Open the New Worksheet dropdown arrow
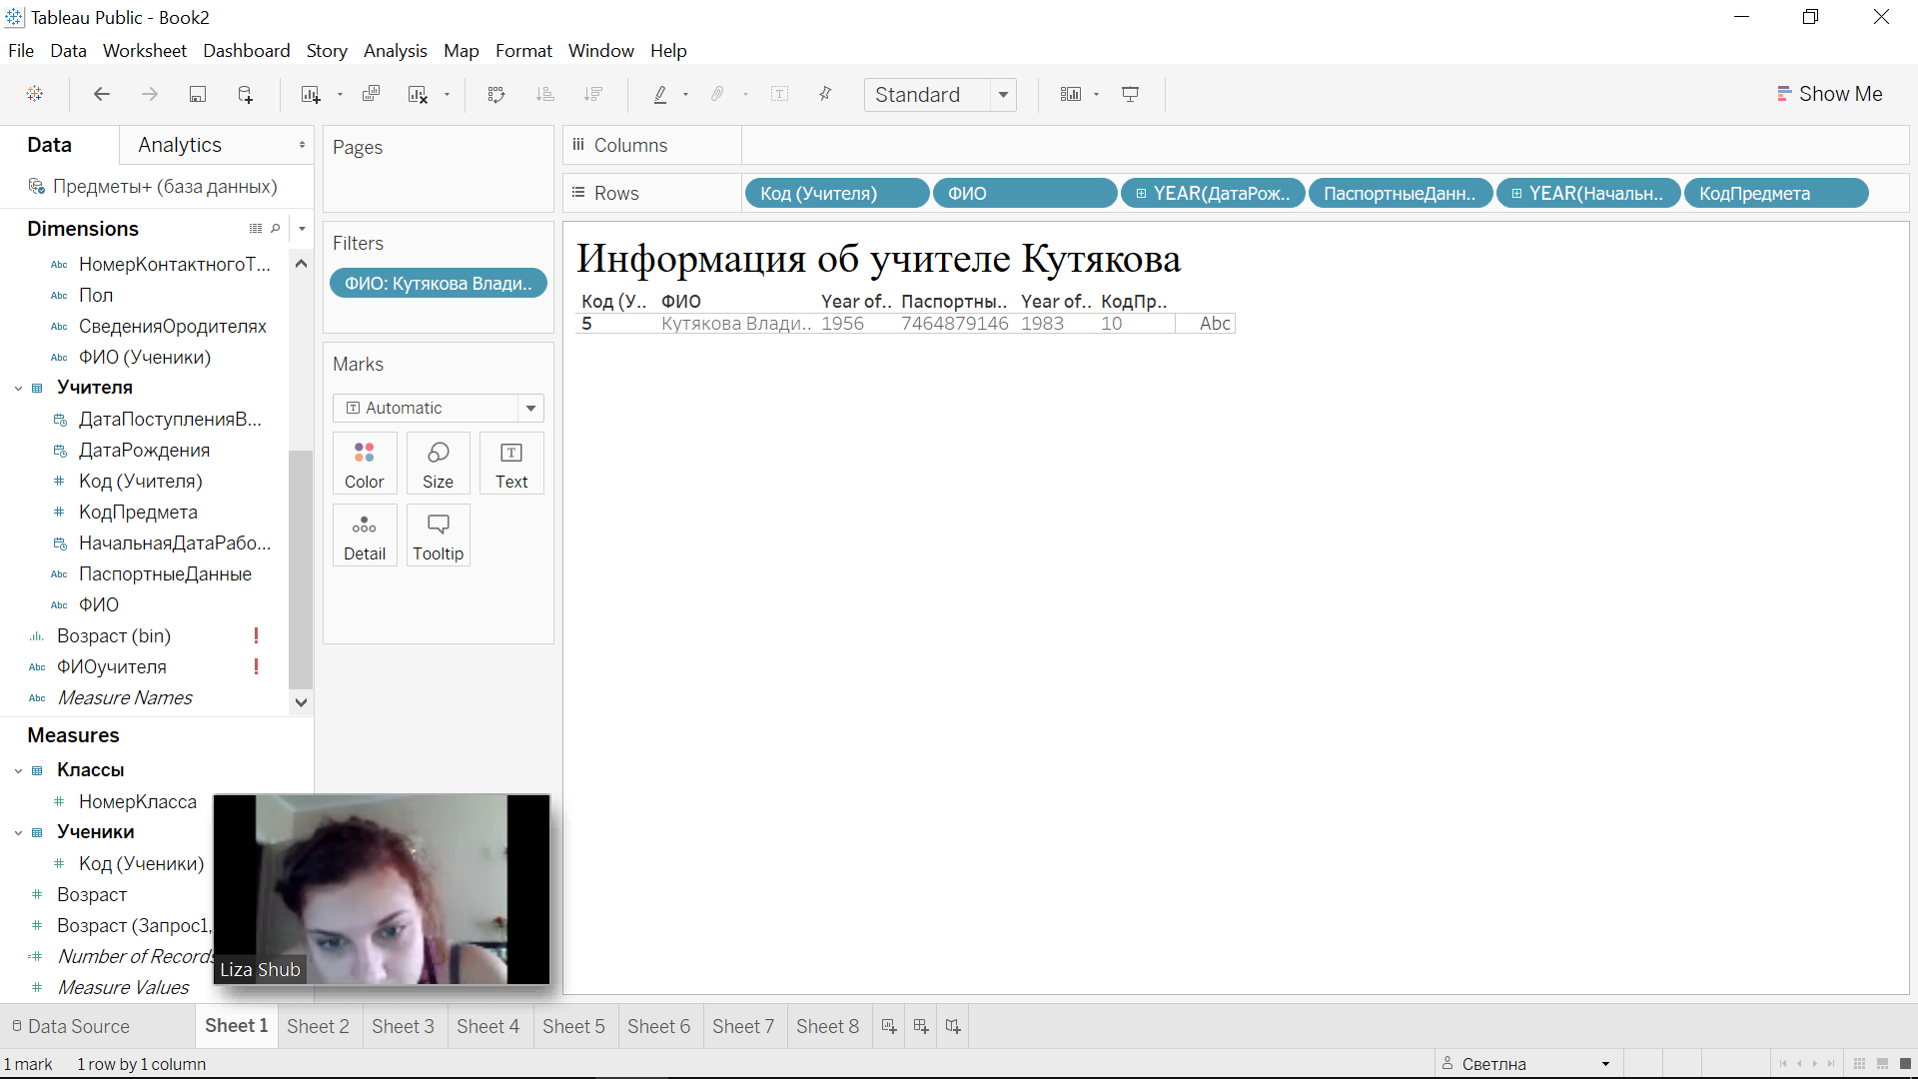The image size is (1918, 1079). (x=340, y=95)
